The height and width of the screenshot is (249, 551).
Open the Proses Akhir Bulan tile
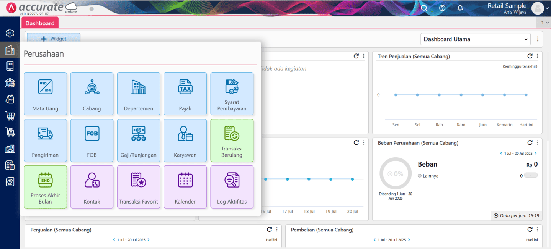[45, 187]
